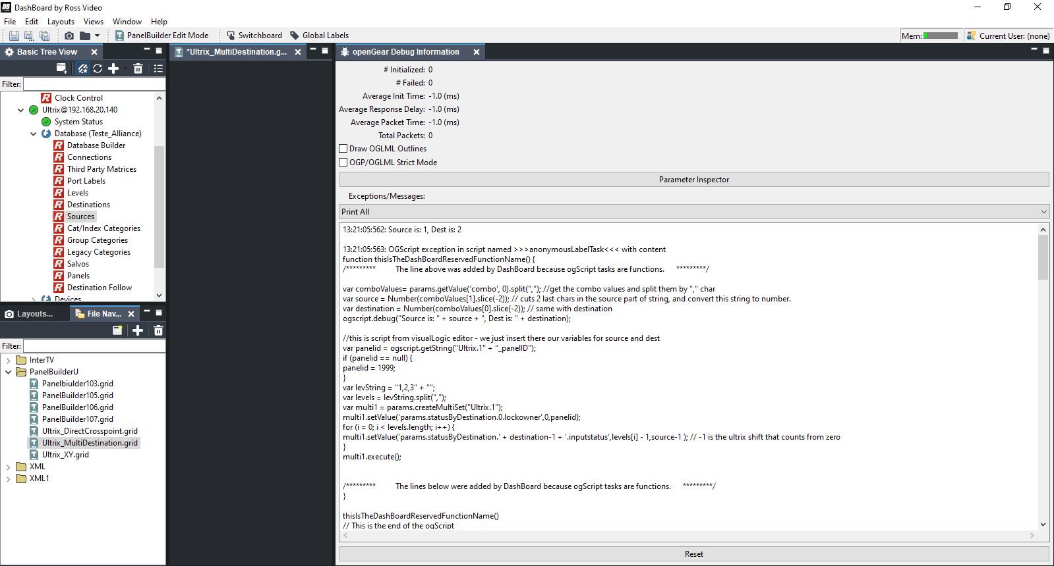Click the Group Categories item icon
This screenshot has width=1054, height=566.
click(x=59, y=240)
